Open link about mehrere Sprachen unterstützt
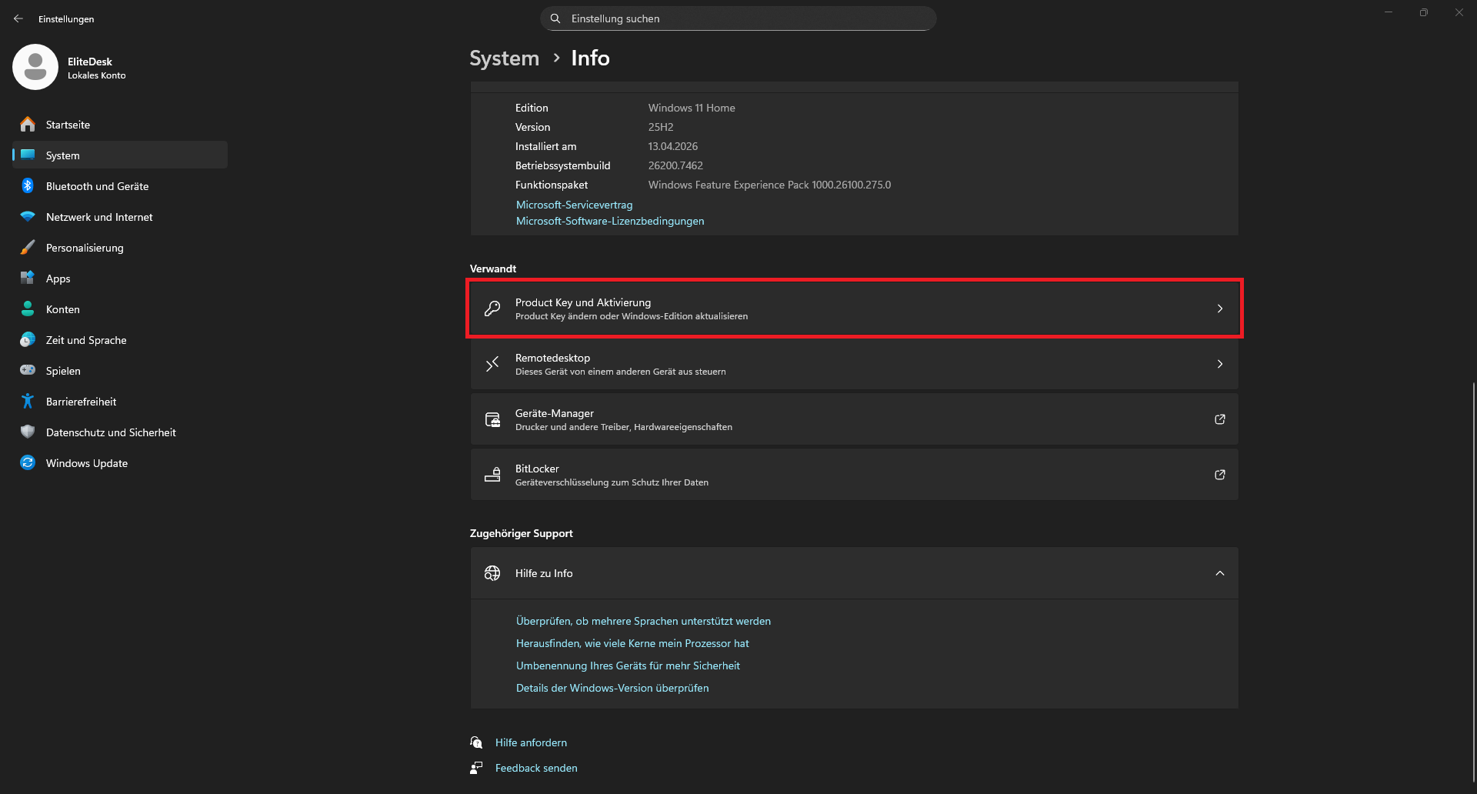Viewport: 1477px width, 794px height. point(643,621)
